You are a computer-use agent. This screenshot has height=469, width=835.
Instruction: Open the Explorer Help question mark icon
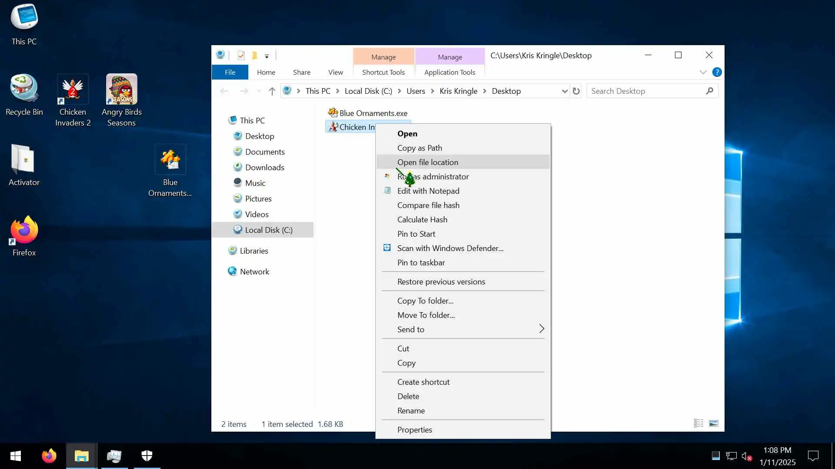717,73
